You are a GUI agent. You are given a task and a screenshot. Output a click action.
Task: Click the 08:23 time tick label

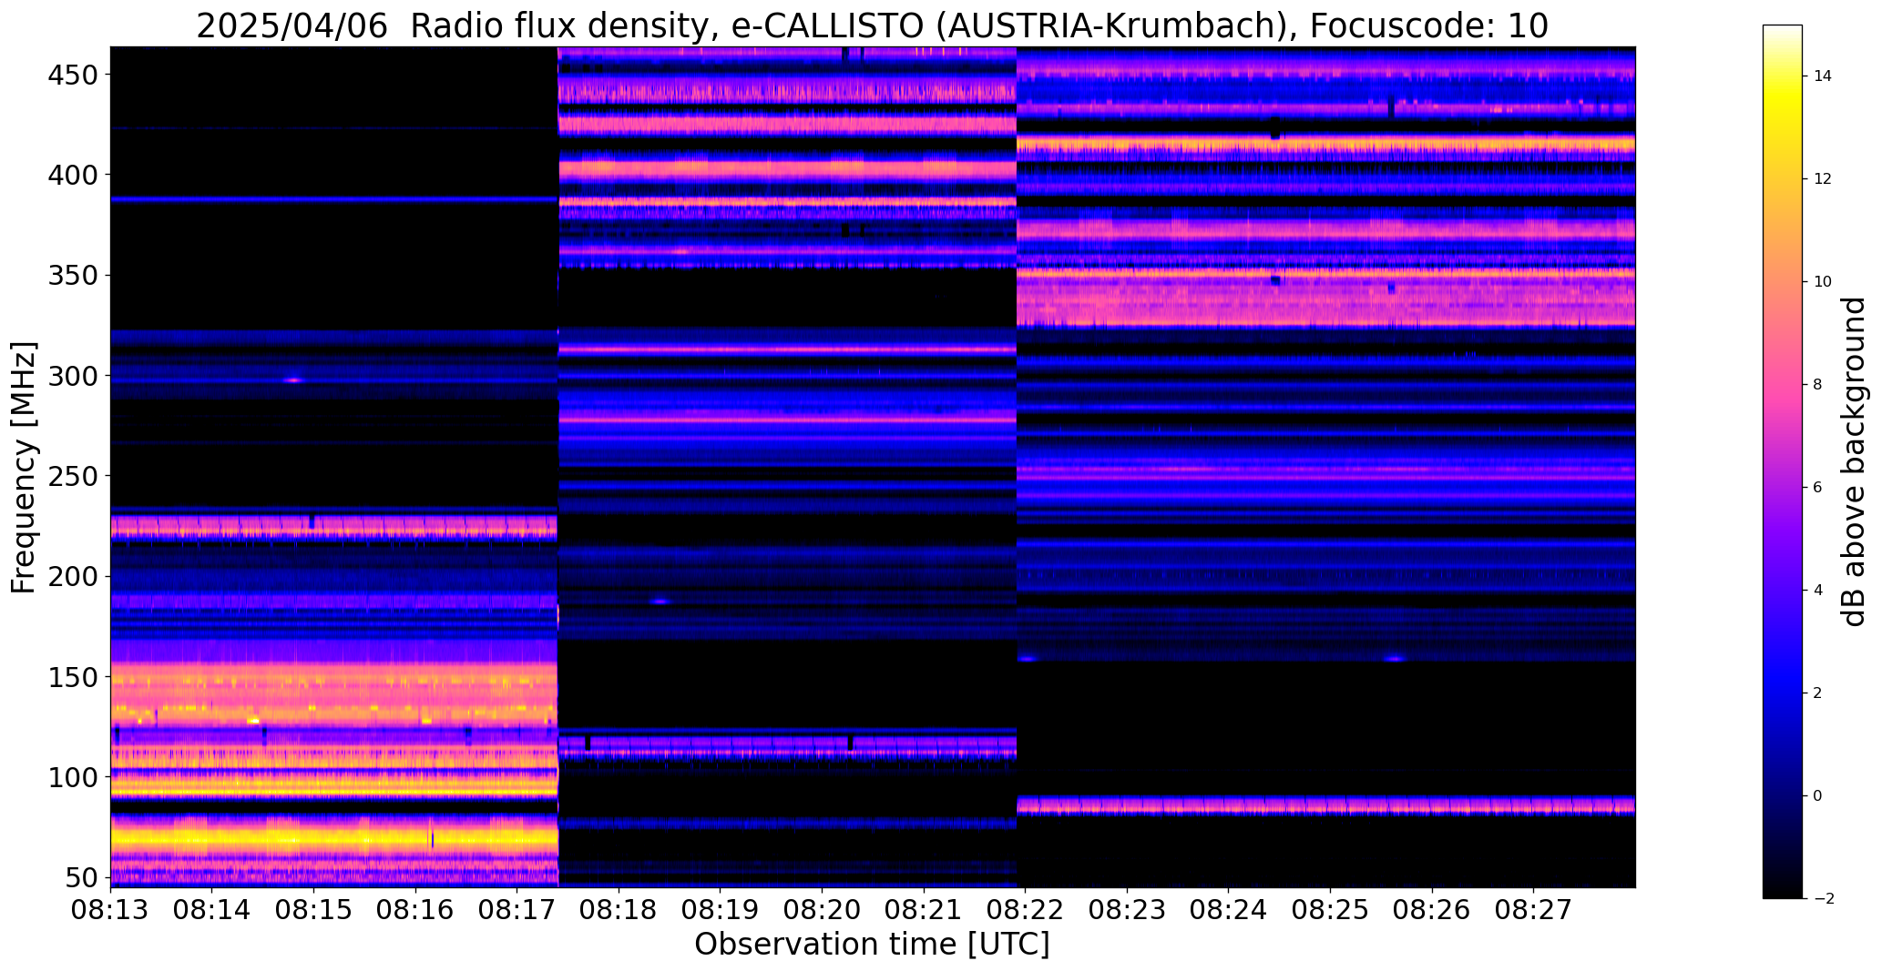pos(1127,910)
